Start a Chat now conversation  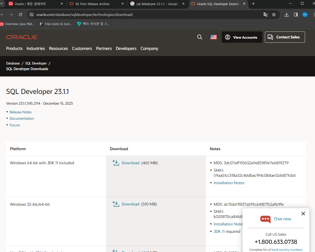pyautogui.click(x=282, y=219)
